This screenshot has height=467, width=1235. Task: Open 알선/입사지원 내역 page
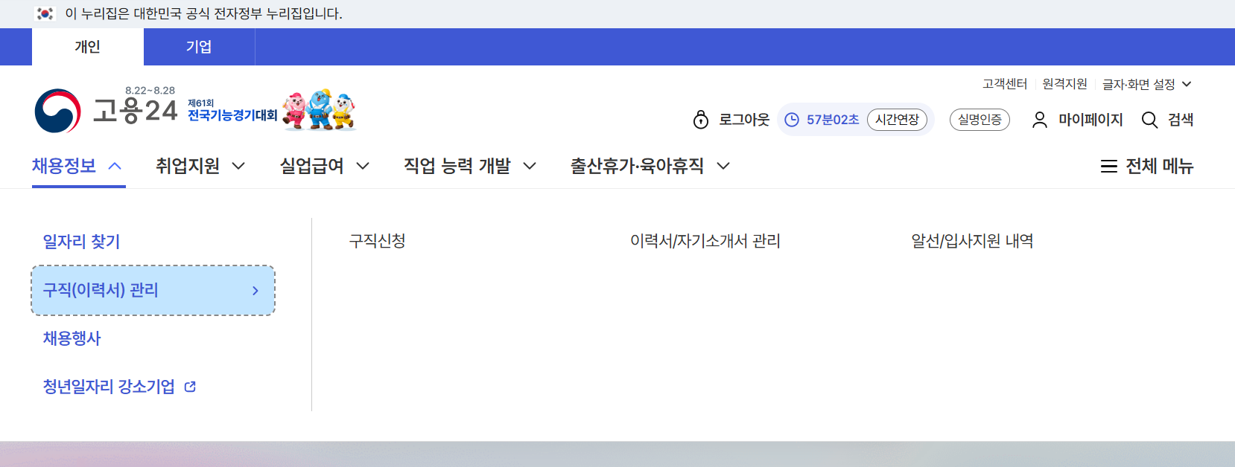pyautogui.click(x=972, y=241)
